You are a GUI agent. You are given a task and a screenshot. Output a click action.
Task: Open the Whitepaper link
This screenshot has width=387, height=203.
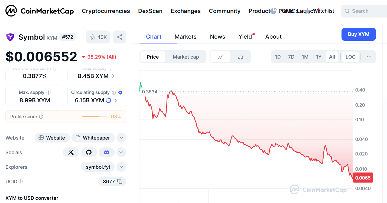point(93,138)
